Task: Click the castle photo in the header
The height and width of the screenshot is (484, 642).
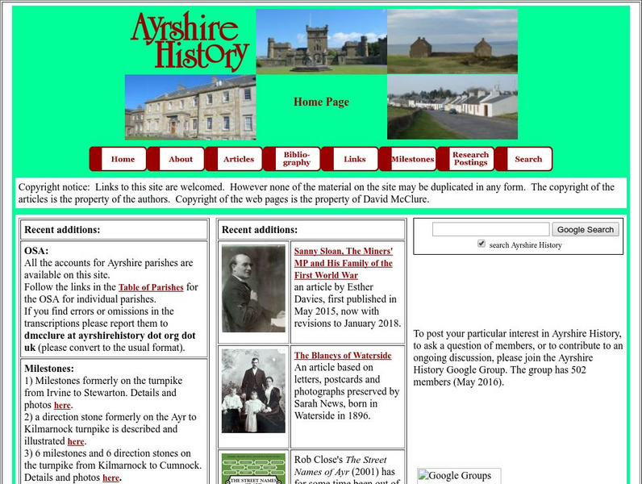Action: (322, 41)
